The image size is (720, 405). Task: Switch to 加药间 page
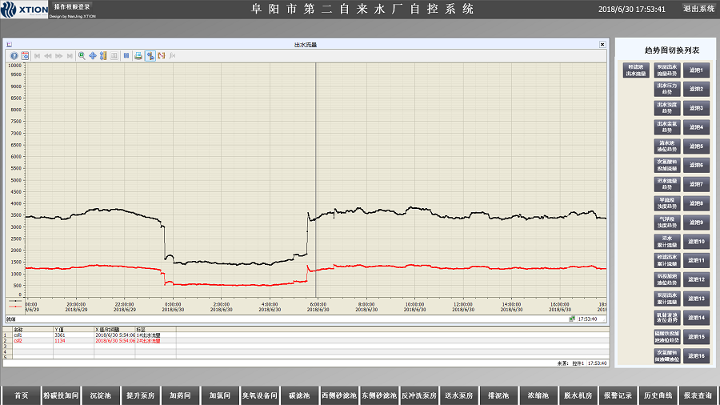[x=180, y=395]
